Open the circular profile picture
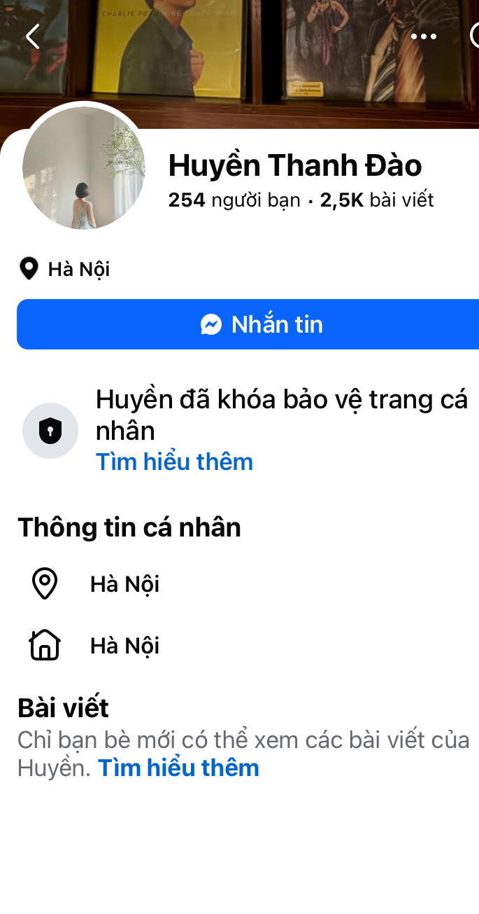The width and height of the screenshot is (479, 914). (84, 168)
